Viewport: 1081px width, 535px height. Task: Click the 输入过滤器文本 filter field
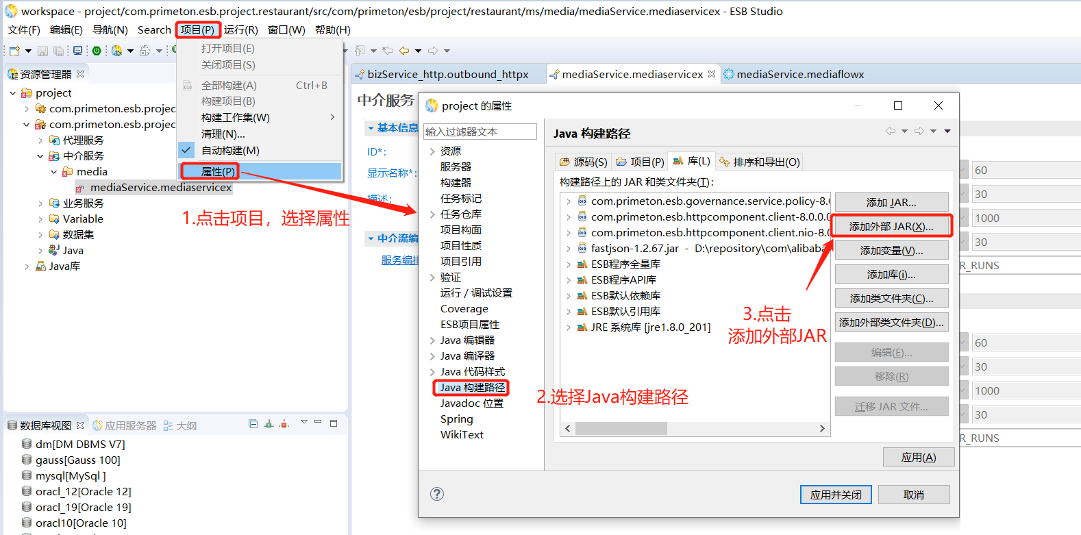click(x=480, y=132)
